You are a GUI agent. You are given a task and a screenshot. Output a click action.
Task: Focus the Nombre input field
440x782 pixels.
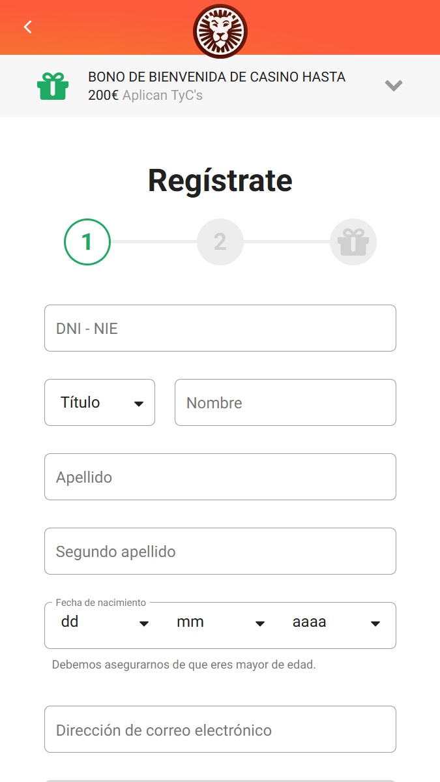click(286, 402)
